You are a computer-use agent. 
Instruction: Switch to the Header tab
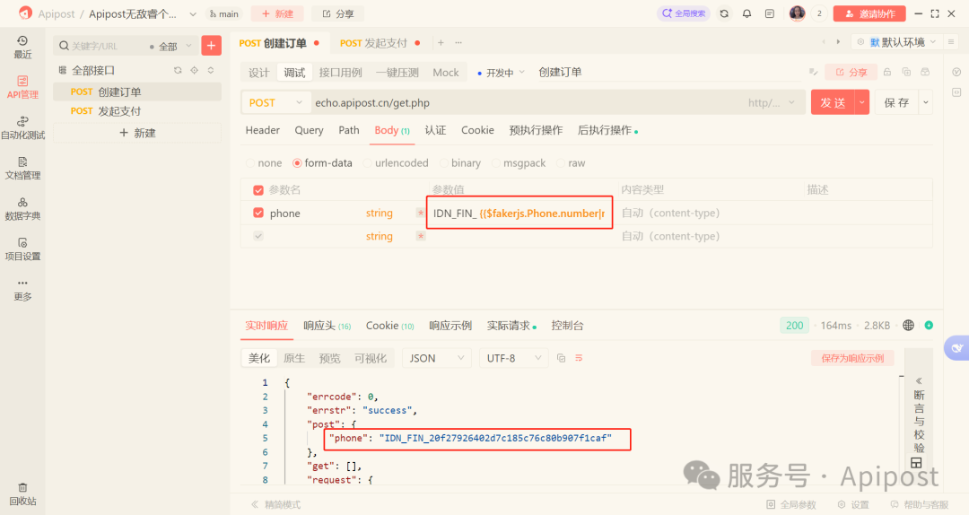coord(263,130)
